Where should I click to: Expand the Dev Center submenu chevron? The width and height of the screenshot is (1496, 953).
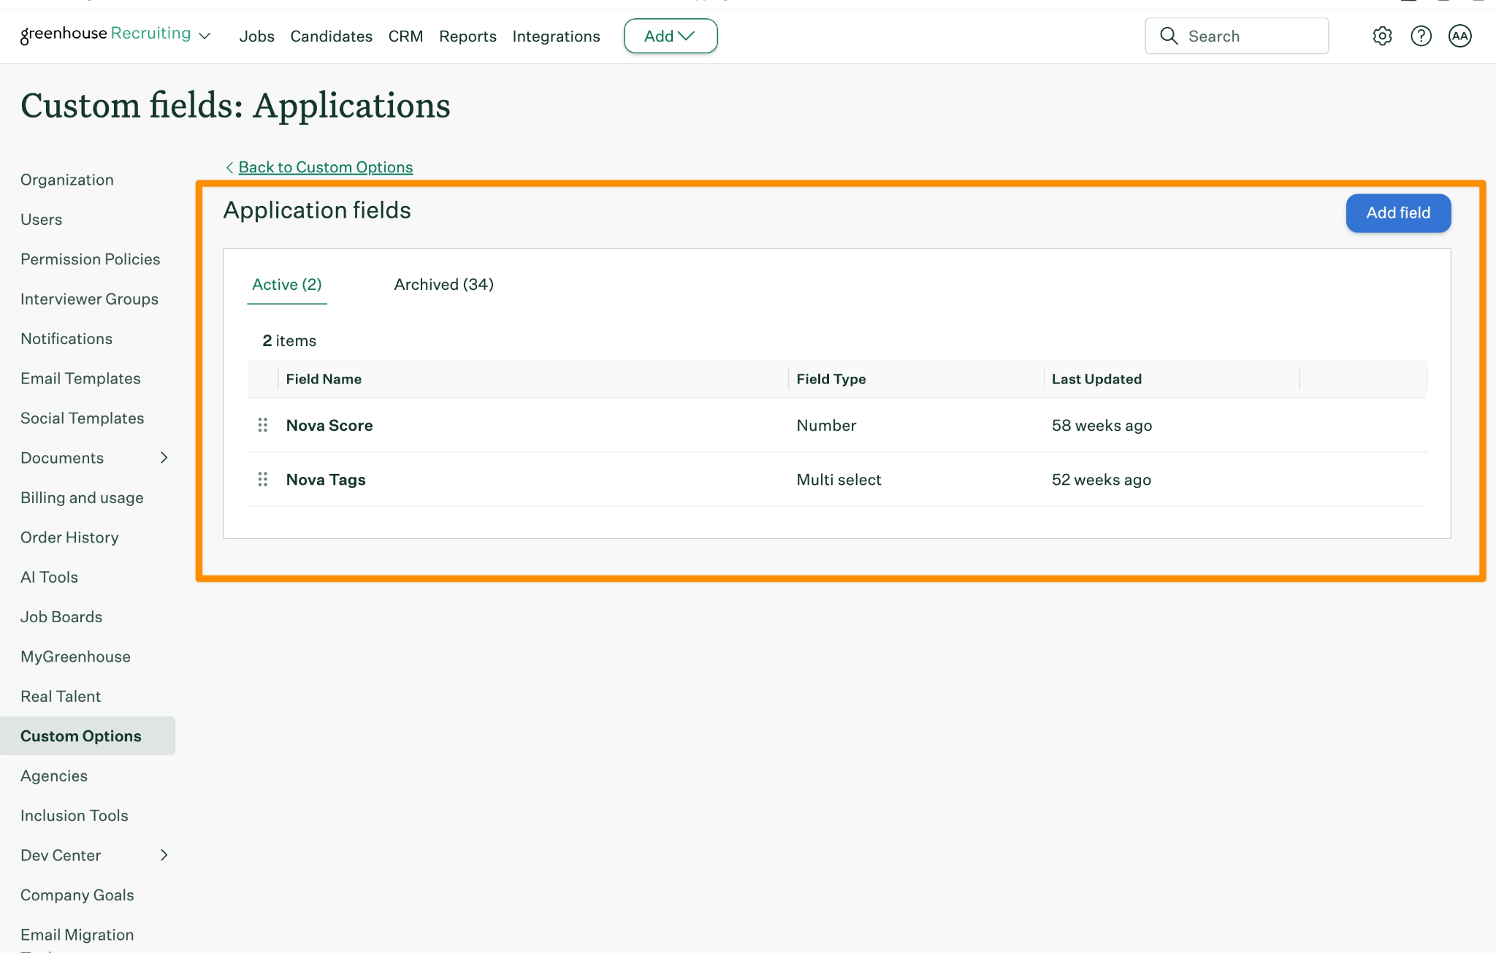click(x=164, y=854)
